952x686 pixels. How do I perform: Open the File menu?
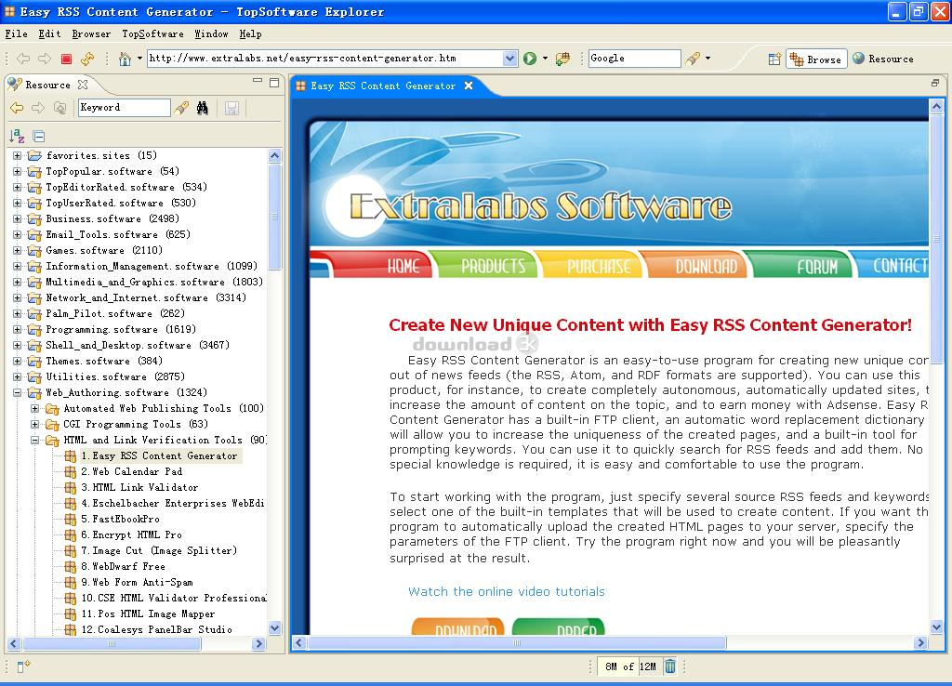click(17, 34)
